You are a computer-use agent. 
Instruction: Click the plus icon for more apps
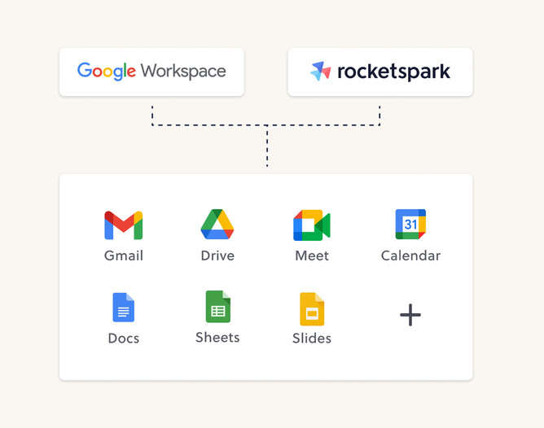[x=410, y=315]
